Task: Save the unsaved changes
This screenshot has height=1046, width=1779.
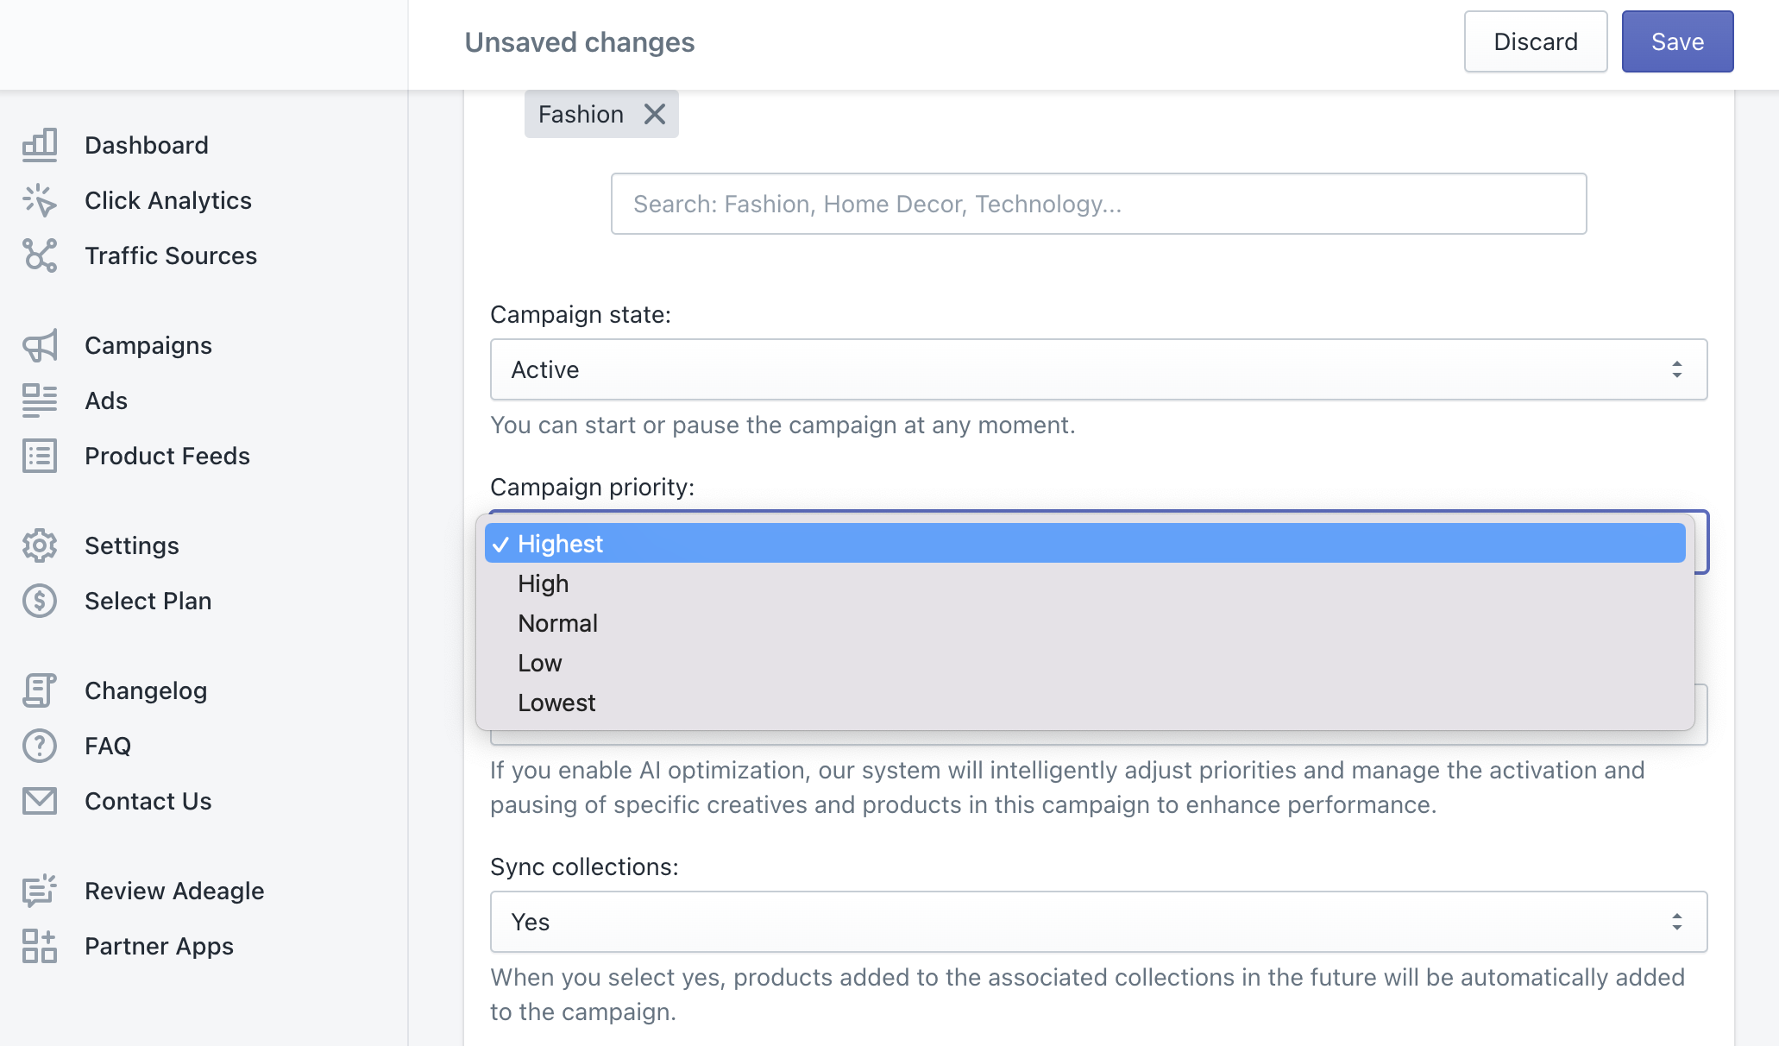Action: (x=1676, y=41)
